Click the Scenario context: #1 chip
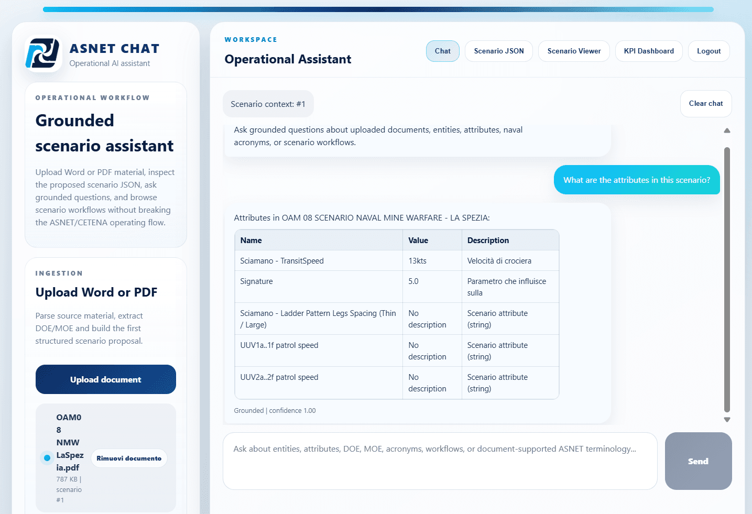Image resolution: width=752 pixels, height=514 pixels. (268, 104)
